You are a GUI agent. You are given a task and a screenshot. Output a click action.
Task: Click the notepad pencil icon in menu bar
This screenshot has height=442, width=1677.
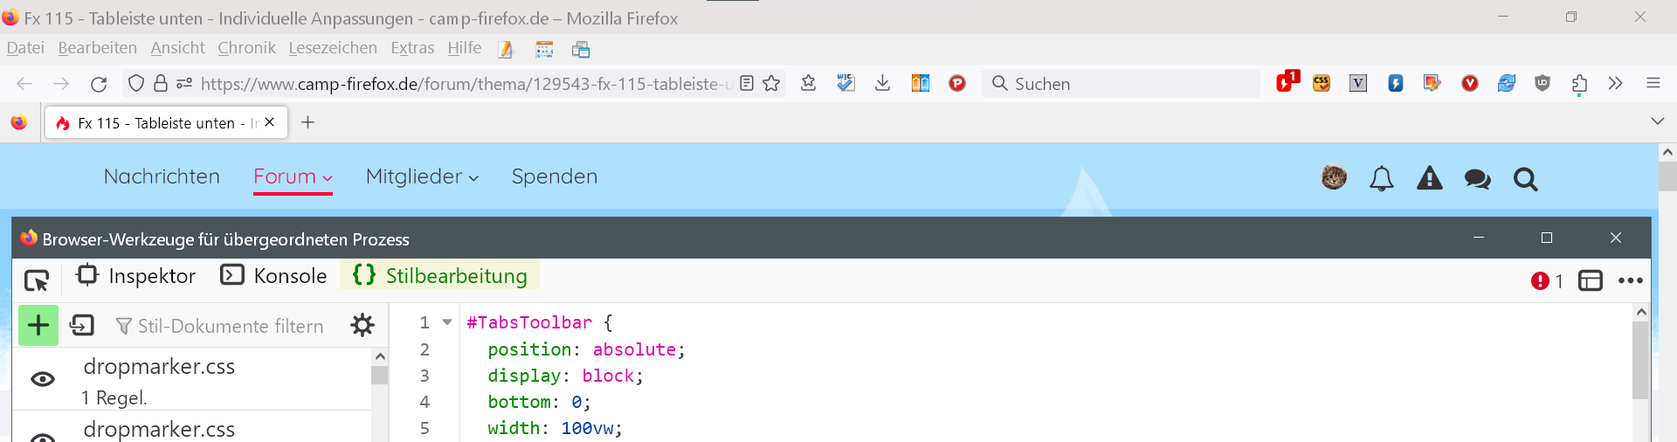click(x=506, y=50)
